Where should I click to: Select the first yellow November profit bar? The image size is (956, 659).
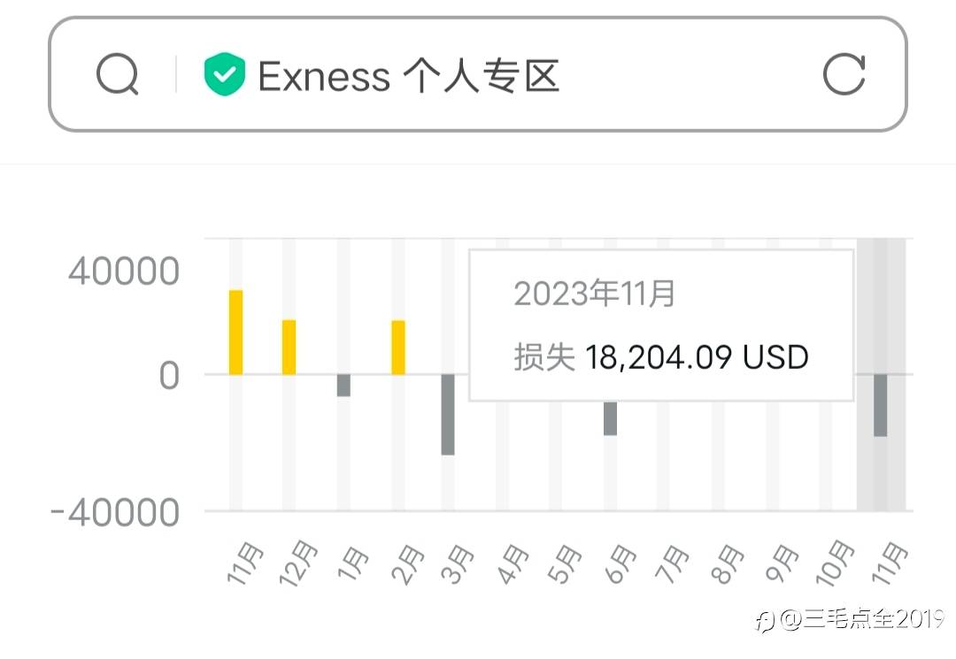[x=236, y=332]
